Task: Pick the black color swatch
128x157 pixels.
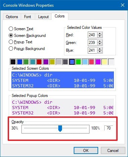Action: (13, 62)
